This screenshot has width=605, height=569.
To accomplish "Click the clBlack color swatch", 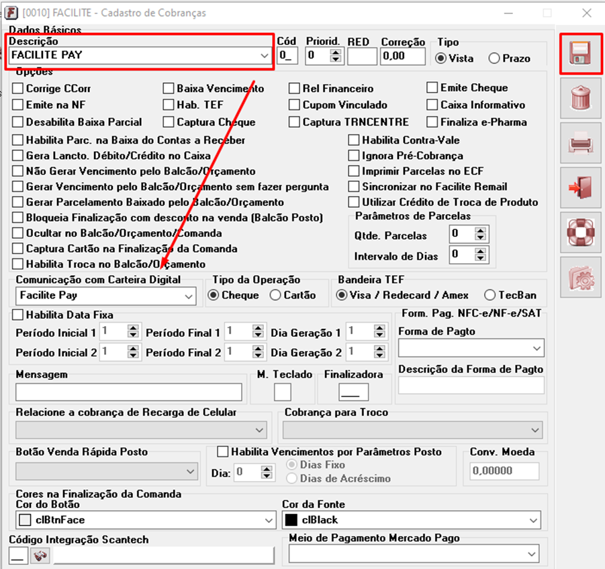I will click(x=291, y=520).
